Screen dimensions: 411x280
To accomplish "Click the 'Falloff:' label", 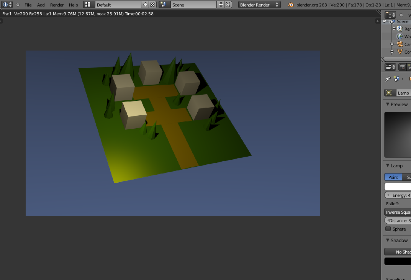I will click(392, 204).
